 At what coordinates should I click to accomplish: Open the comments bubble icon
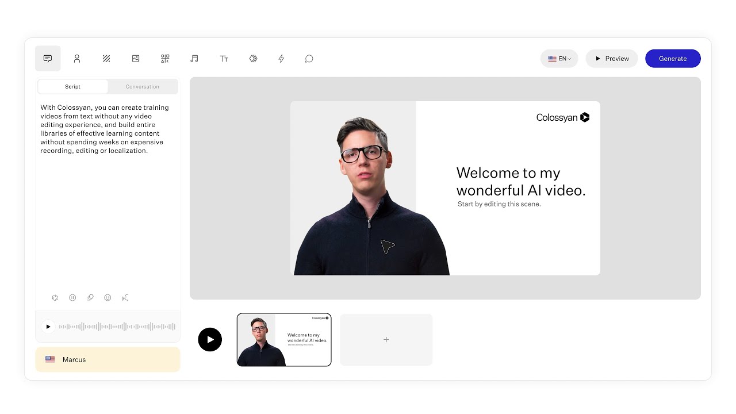click(309, 59)
